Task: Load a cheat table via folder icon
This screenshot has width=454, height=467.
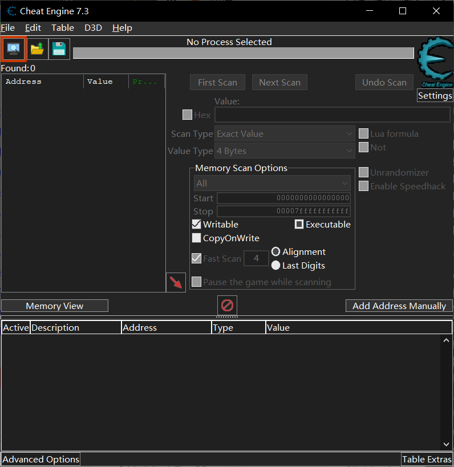Action: point(37,49)
